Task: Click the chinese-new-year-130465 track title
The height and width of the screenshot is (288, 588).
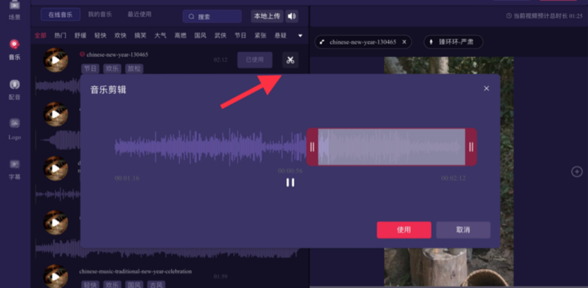Action: click(117, 55)
